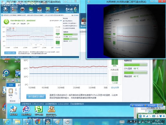166x125 pixels.
Task: Click the 优化内存 link under 1.2 GB
Action: click(115, 88)
